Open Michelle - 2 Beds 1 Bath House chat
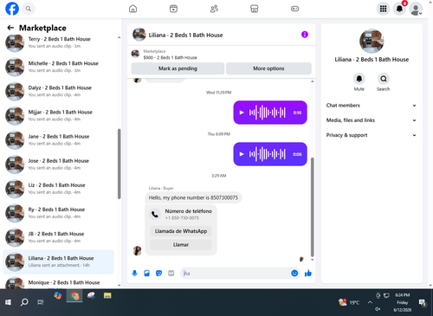The image size is (433, 316). point(59,67)
